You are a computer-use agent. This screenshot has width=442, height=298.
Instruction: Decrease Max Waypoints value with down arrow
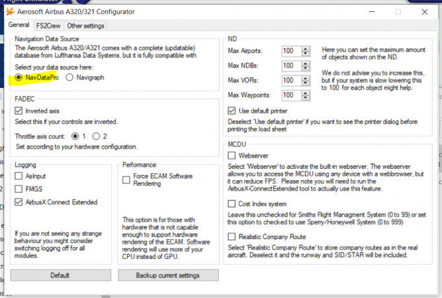(x=306, y=97)
